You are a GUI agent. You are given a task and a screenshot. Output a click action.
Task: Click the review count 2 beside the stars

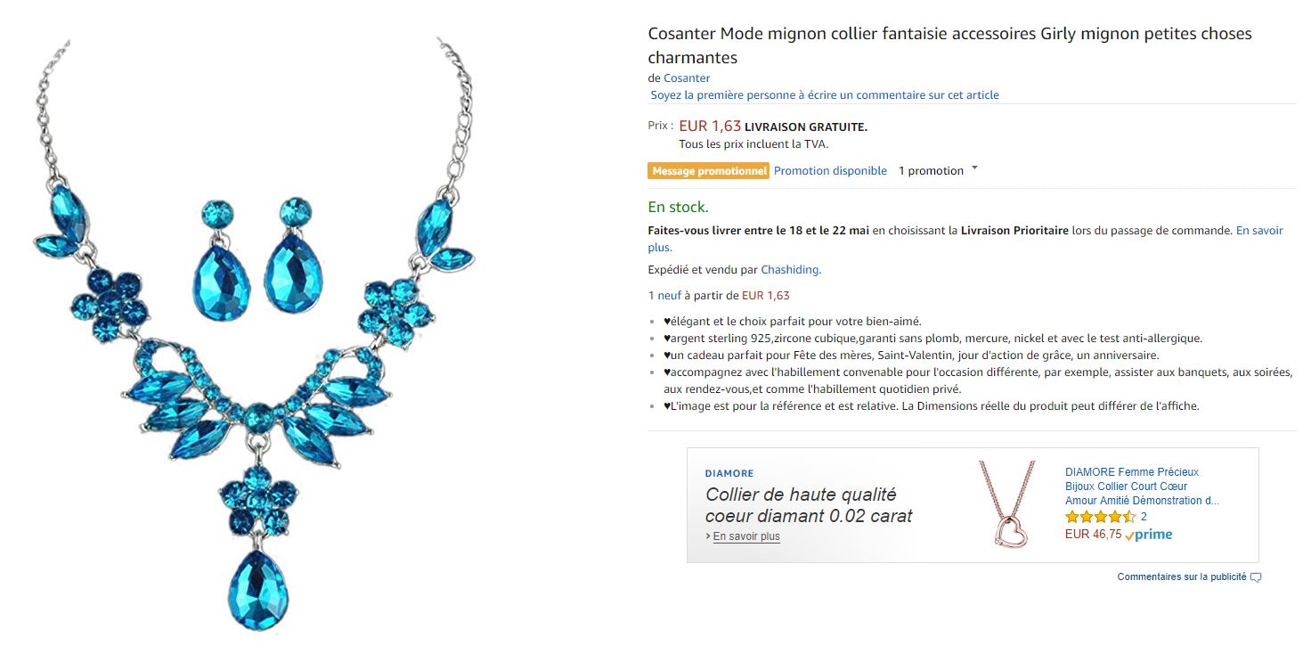tap(1144, 517)
